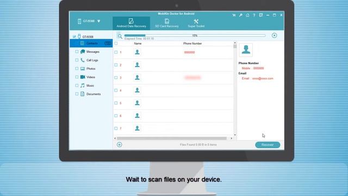Click the key register icon

pyautogui.click(x=241, y=15)
